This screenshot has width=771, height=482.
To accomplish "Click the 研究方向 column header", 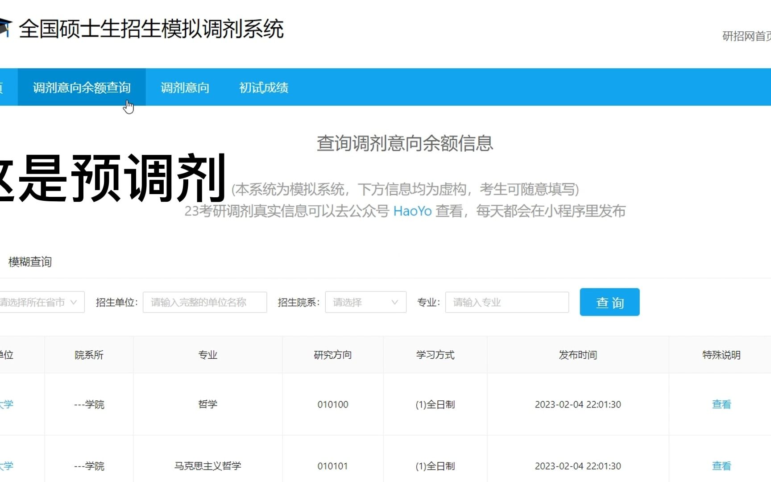I will pos(333,355).
